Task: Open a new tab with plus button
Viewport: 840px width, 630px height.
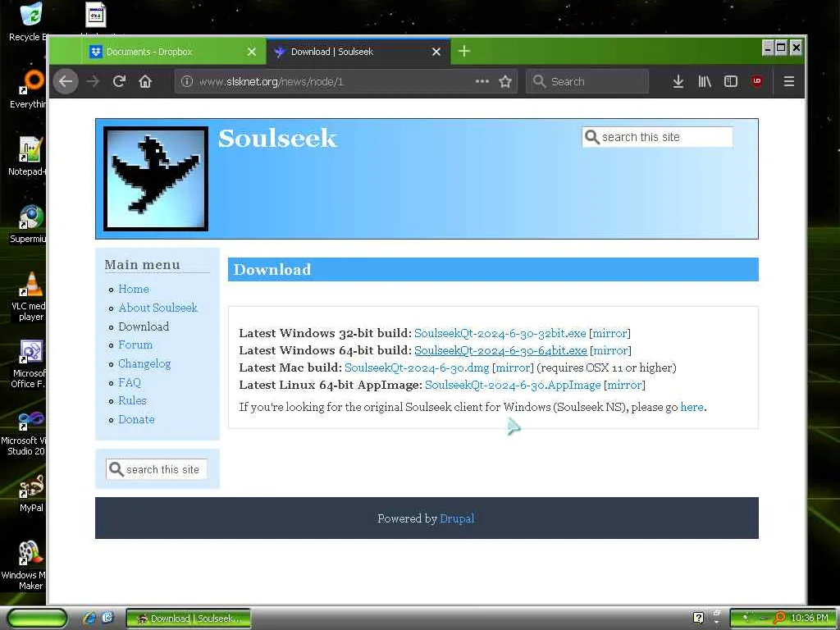Action: coord(464,52)
